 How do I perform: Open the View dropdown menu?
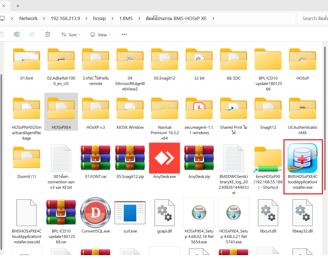click(x=101, y=34)
